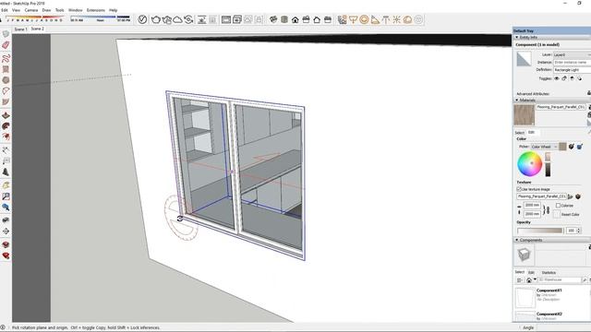This screenshot has height=332, width=591.
Task: Click the cloud render icon
Action: [177, 19]
